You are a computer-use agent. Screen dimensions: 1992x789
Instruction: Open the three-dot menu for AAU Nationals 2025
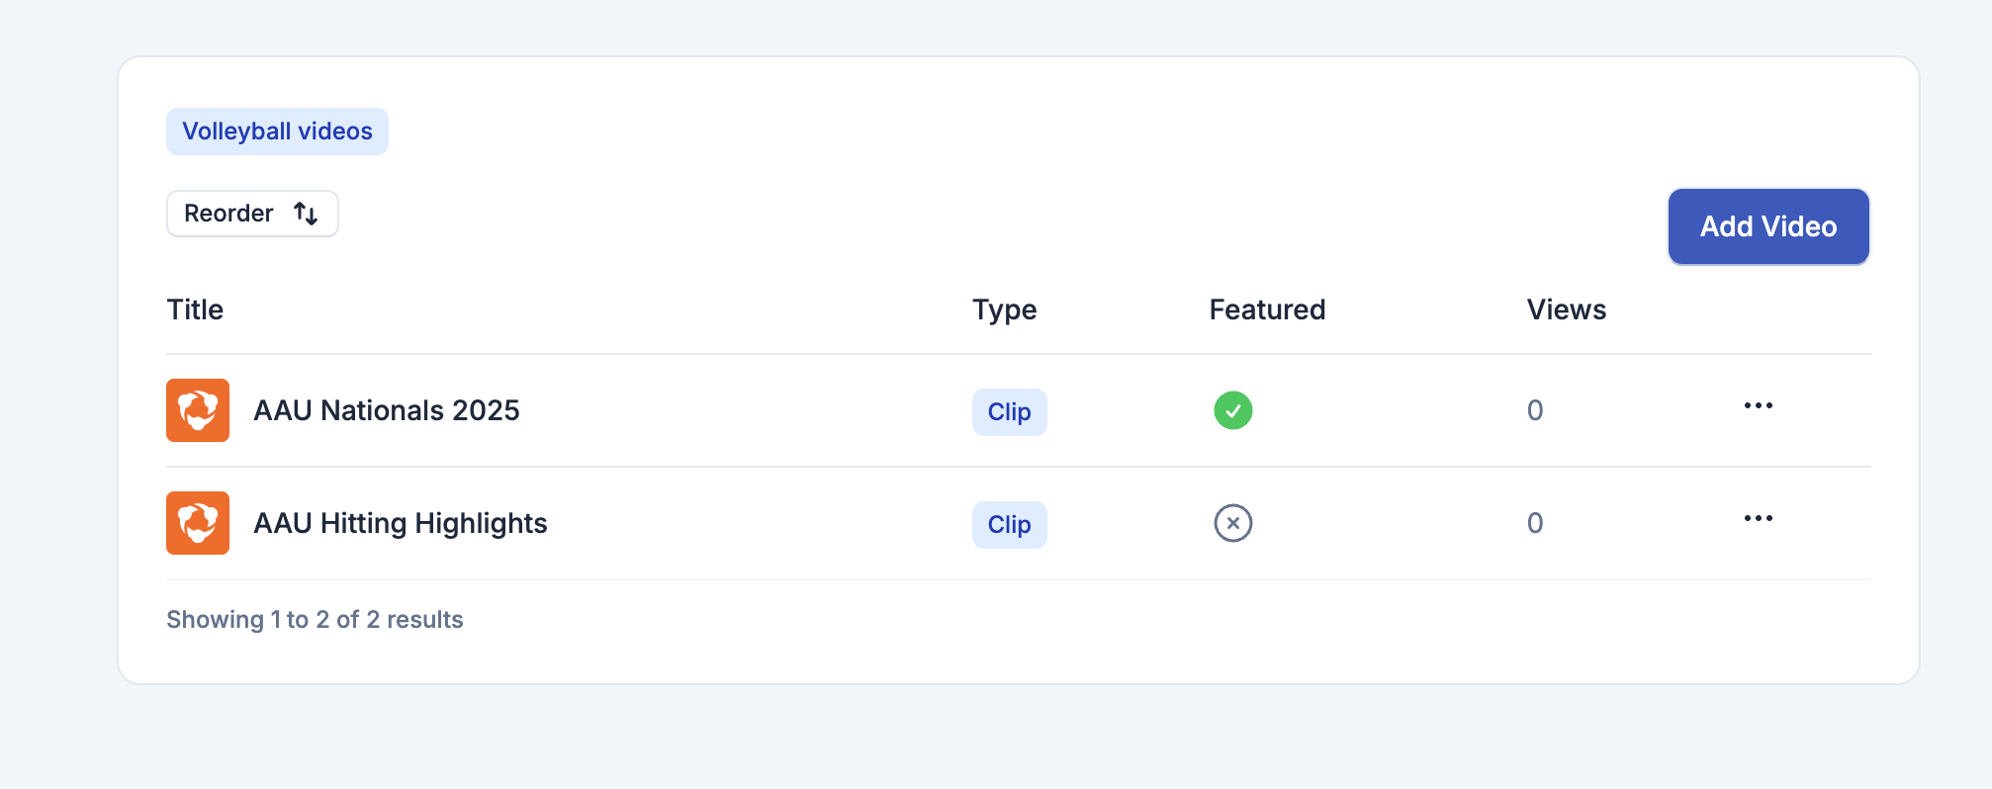(1759, 406)
